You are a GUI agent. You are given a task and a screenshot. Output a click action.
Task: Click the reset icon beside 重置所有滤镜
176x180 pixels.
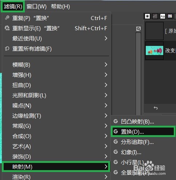[7, 48]
